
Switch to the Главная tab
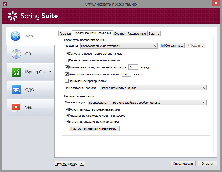tap(65, 34)
